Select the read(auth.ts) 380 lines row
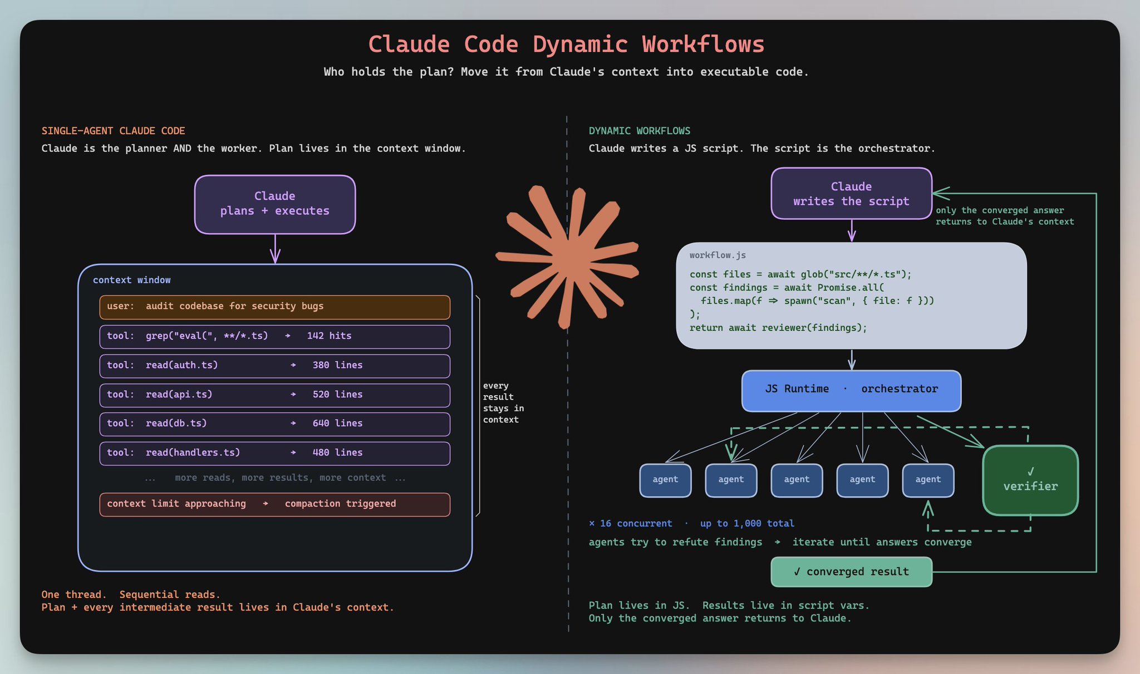The width and height of the screenshot is (1140, 674). [275, 366]
